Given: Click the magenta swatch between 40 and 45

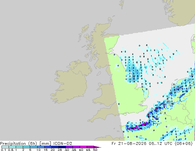Looking at the screenshot, I should (83, 147).
